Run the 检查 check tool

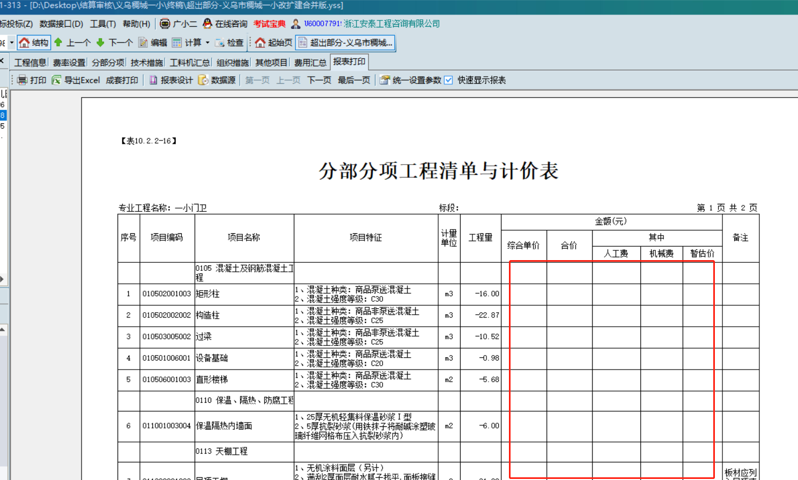229,42
